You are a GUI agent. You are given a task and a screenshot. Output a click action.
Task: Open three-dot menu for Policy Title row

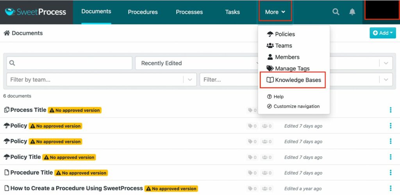point(390,157)
